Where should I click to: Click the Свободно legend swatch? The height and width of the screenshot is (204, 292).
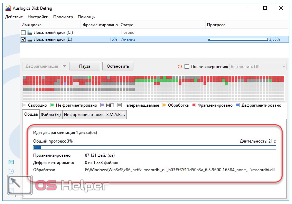click(x=24, y=105)
